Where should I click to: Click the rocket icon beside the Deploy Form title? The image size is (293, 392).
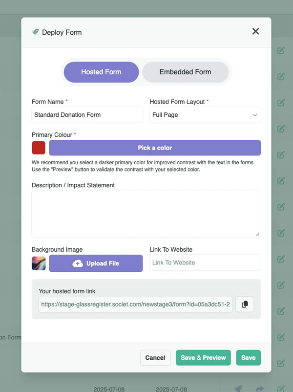click(36, 32)
